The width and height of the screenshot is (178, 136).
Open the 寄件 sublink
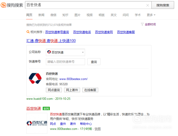[73, 124]
